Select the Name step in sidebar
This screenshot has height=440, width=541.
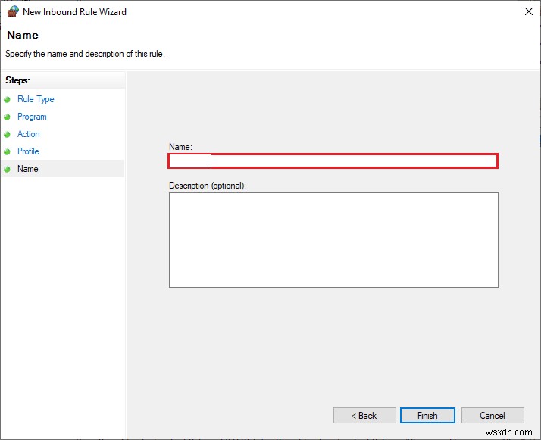pos(28,169)
